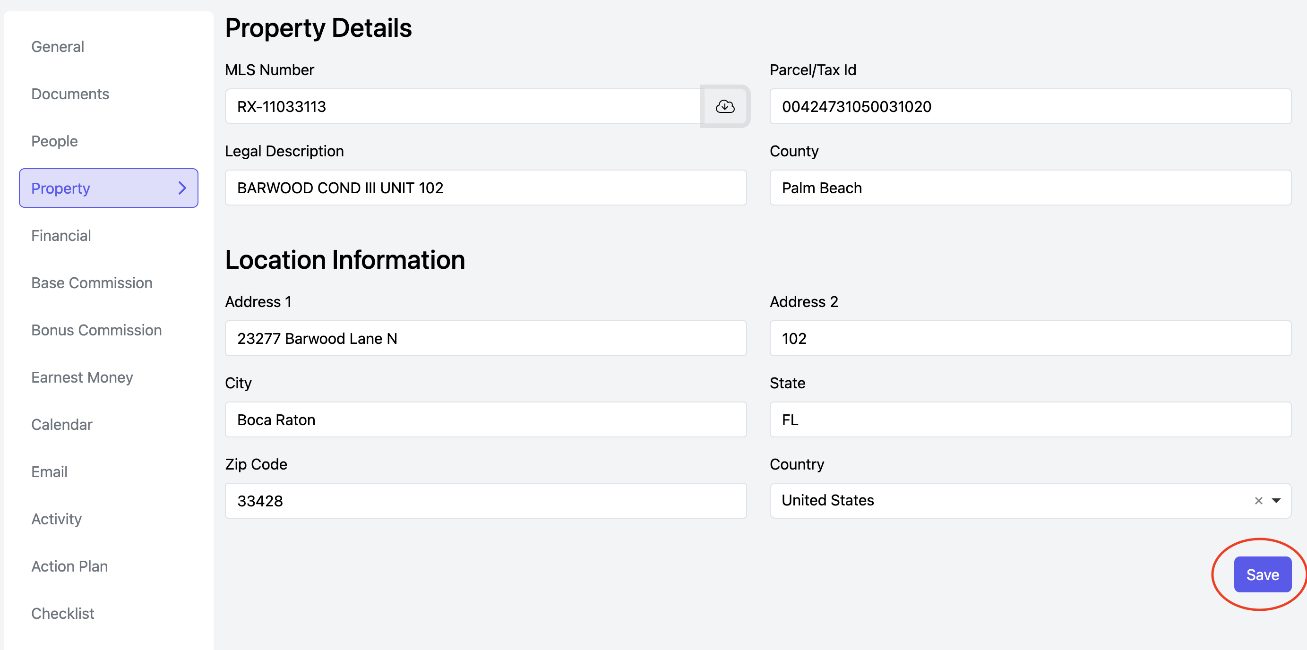Viewport: 1307px width, 650px height.
Task: Clear the United States country selection
Action: (x=1258, y=501)
